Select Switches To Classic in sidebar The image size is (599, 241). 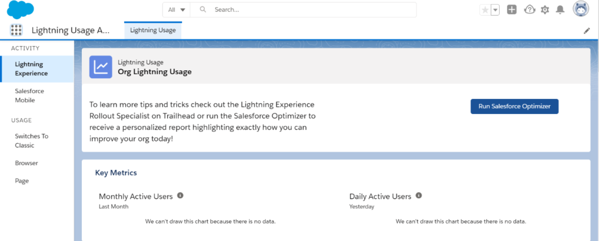(32, 140)
